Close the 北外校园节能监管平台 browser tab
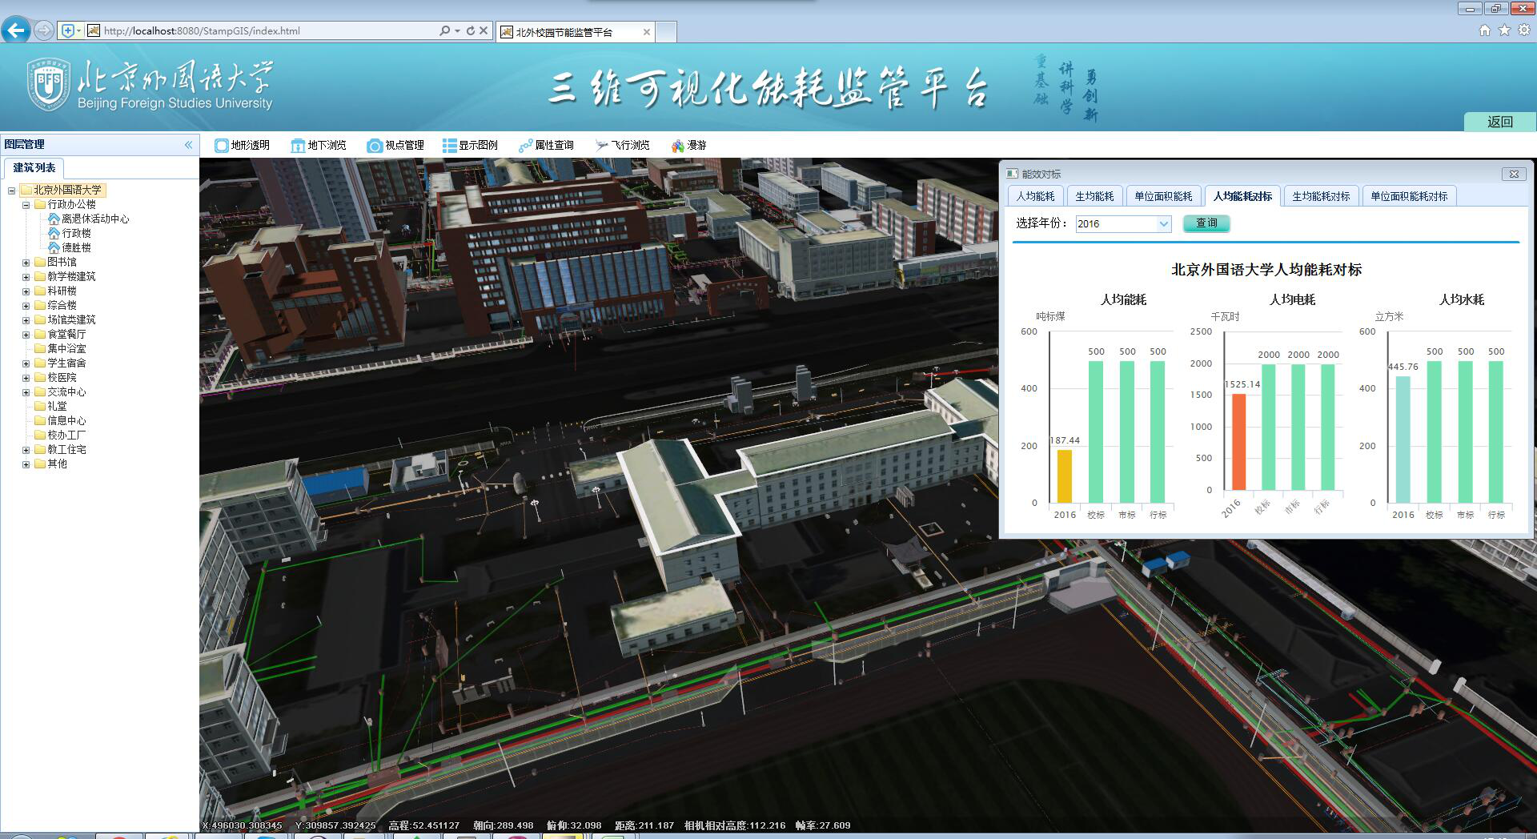1537x839 pixels. [647, 32]
